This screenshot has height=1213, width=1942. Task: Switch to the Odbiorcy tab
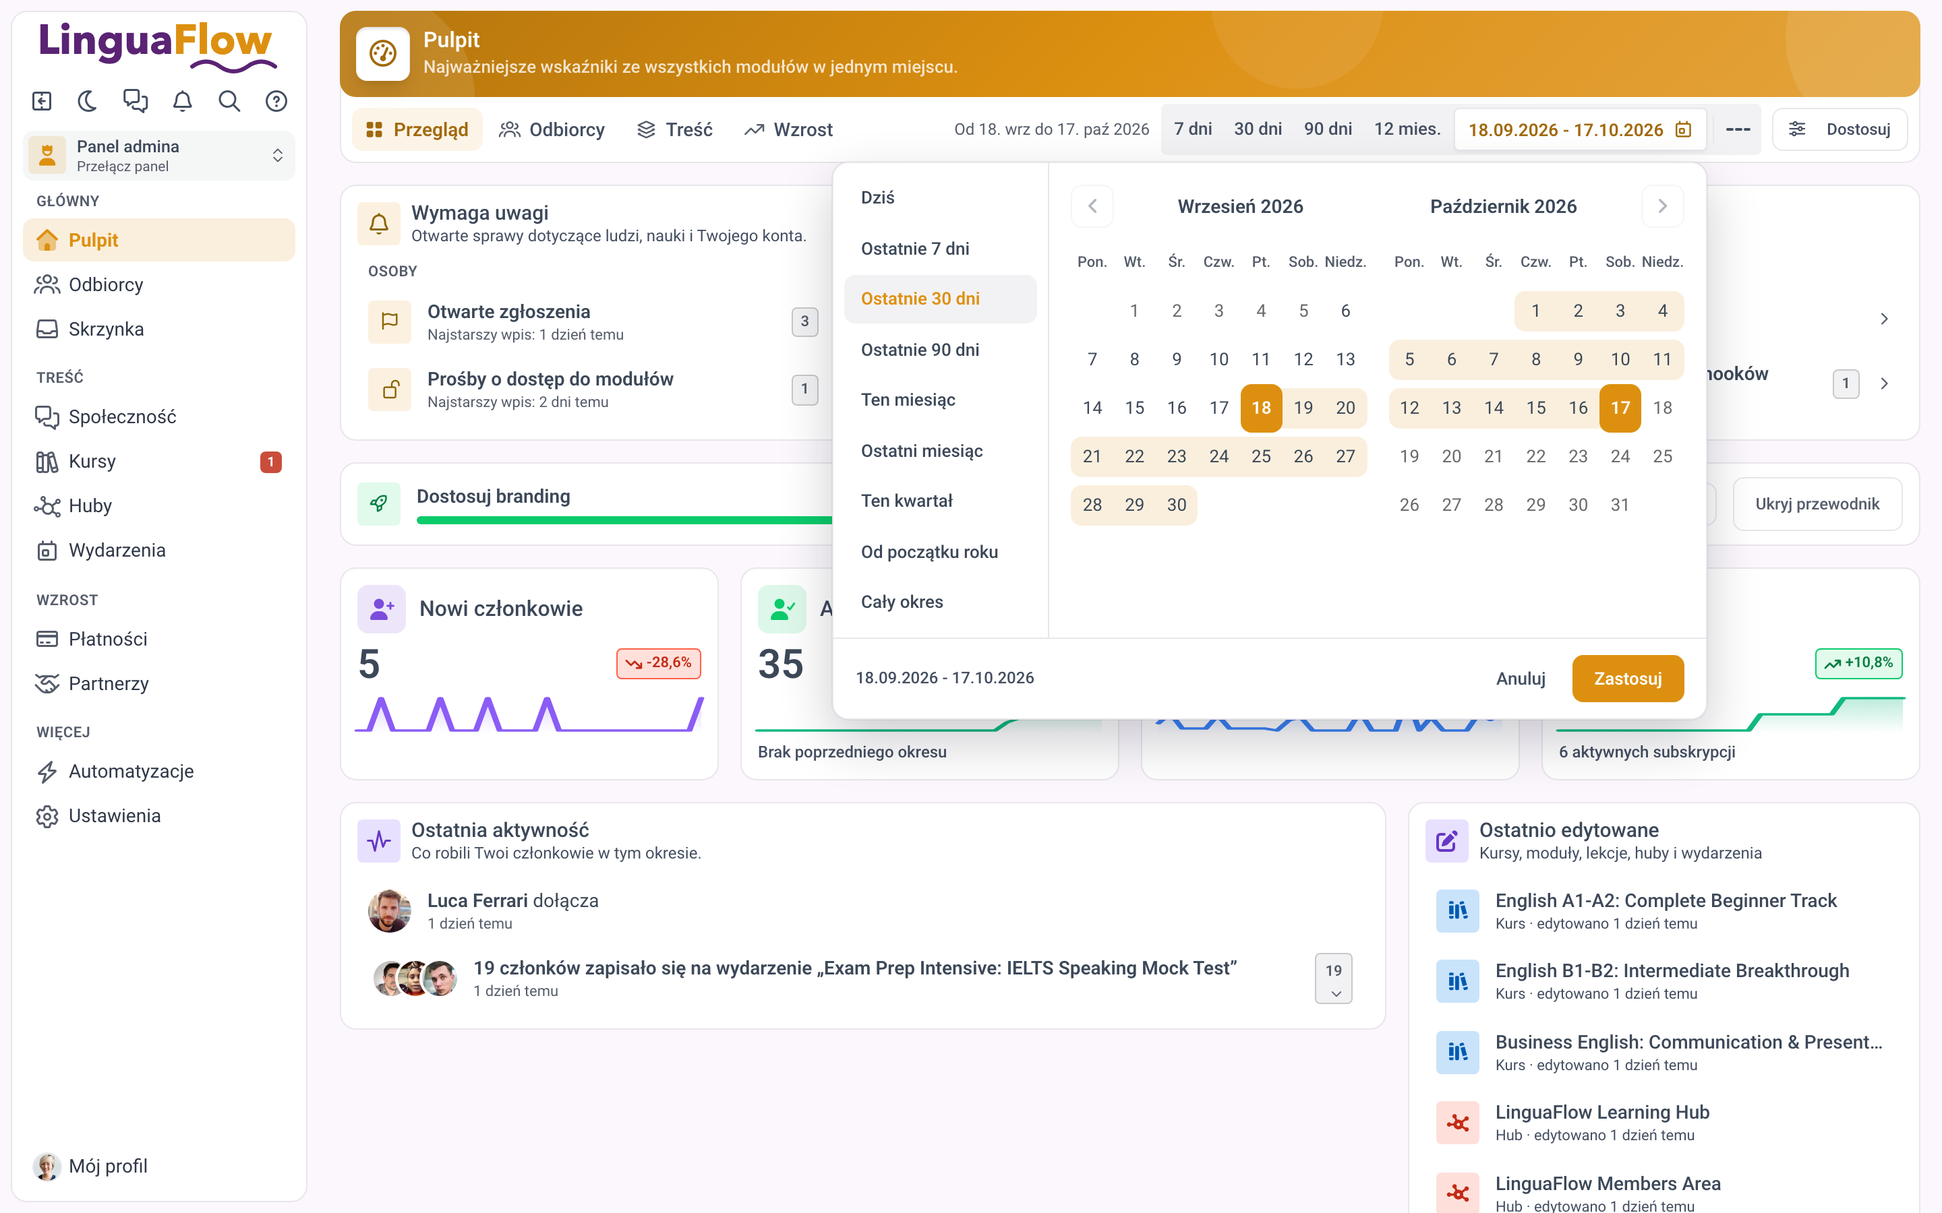552,129
